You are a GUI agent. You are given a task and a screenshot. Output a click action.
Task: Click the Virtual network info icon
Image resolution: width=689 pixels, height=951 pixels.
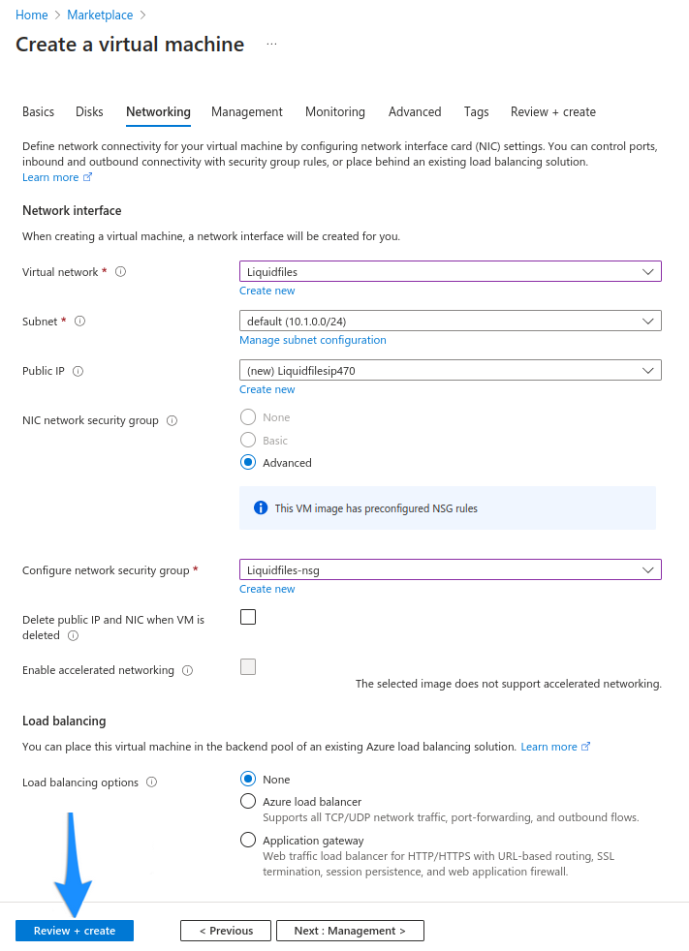click(x=120, y=272)
